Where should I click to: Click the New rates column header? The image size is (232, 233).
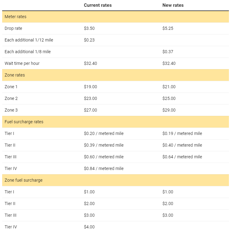click(x=173, y=5)
